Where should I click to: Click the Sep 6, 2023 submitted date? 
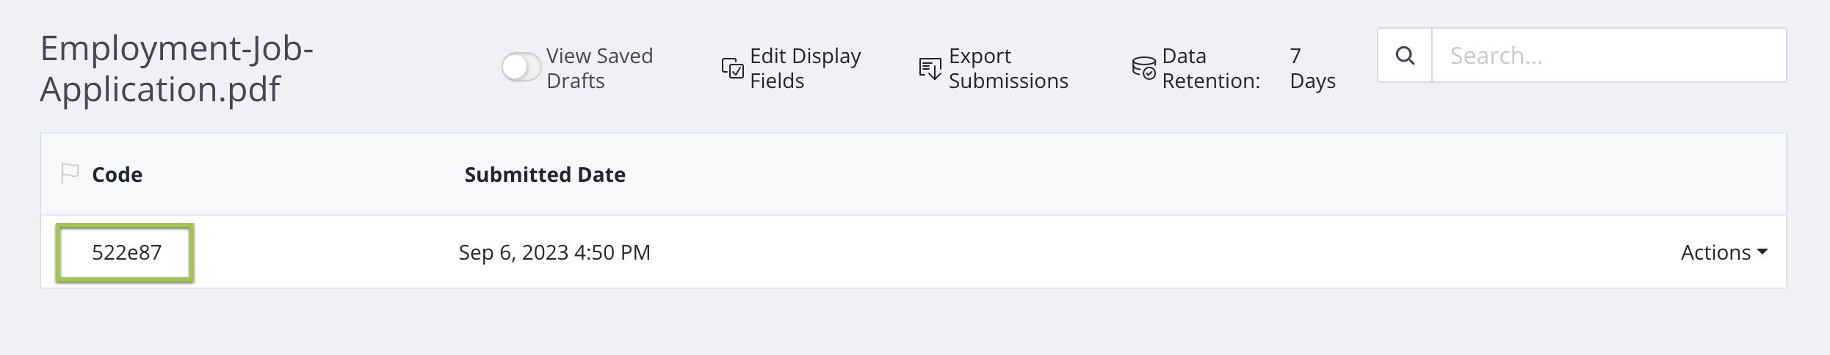pyautogui.click(x=554, y=252)
